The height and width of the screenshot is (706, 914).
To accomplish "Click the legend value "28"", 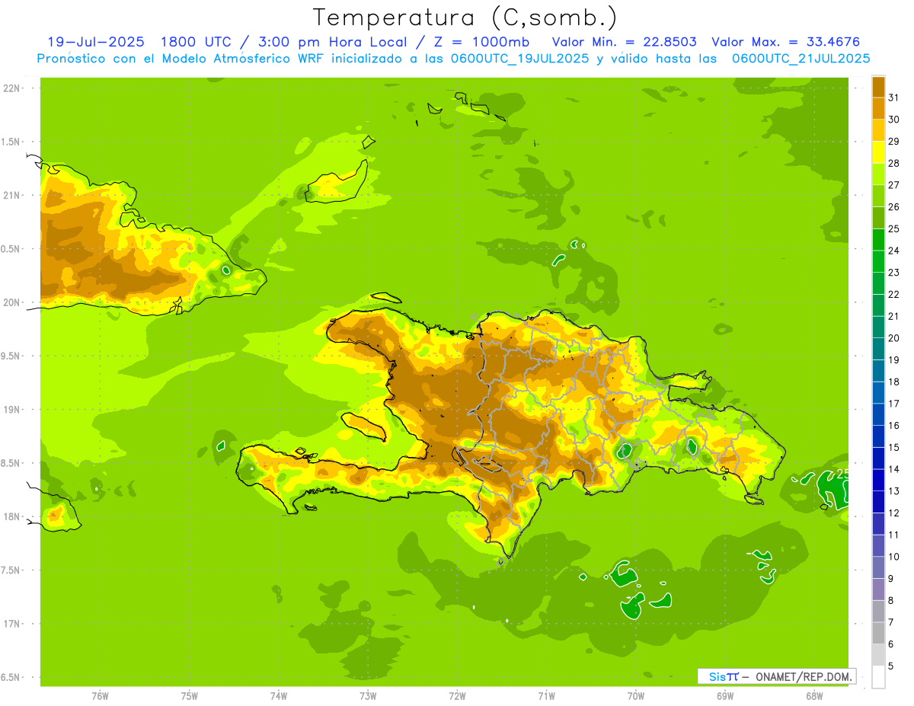I will point(894,162).
